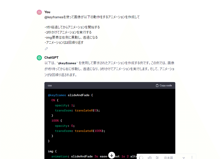This screenshot has width=224, height=159.
Task: Click the inline `@keyframes` code in ChatGPT's reply
Action: [67, 63]
